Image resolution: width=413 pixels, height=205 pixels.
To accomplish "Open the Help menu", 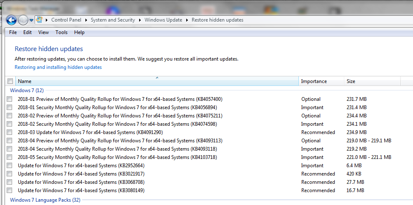I will coord(79,32).
